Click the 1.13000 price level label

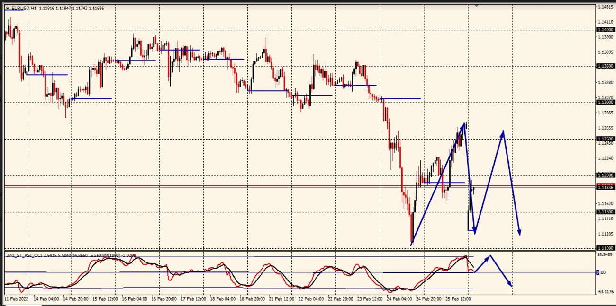(x=605, y=102)
